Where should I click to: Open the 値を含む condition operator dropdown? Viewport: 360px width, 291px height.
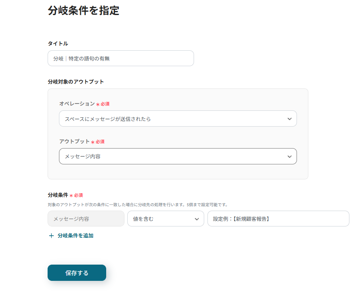pyautogui.click(x=166, y=219)
